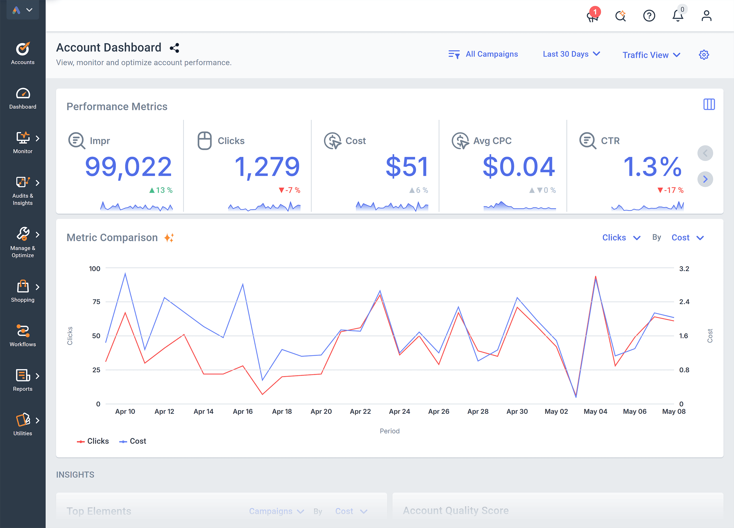Click the right arrow to see more metrics
Viewport: 734px width, 528px height.
pyautogui.click(x=706, y=179)
